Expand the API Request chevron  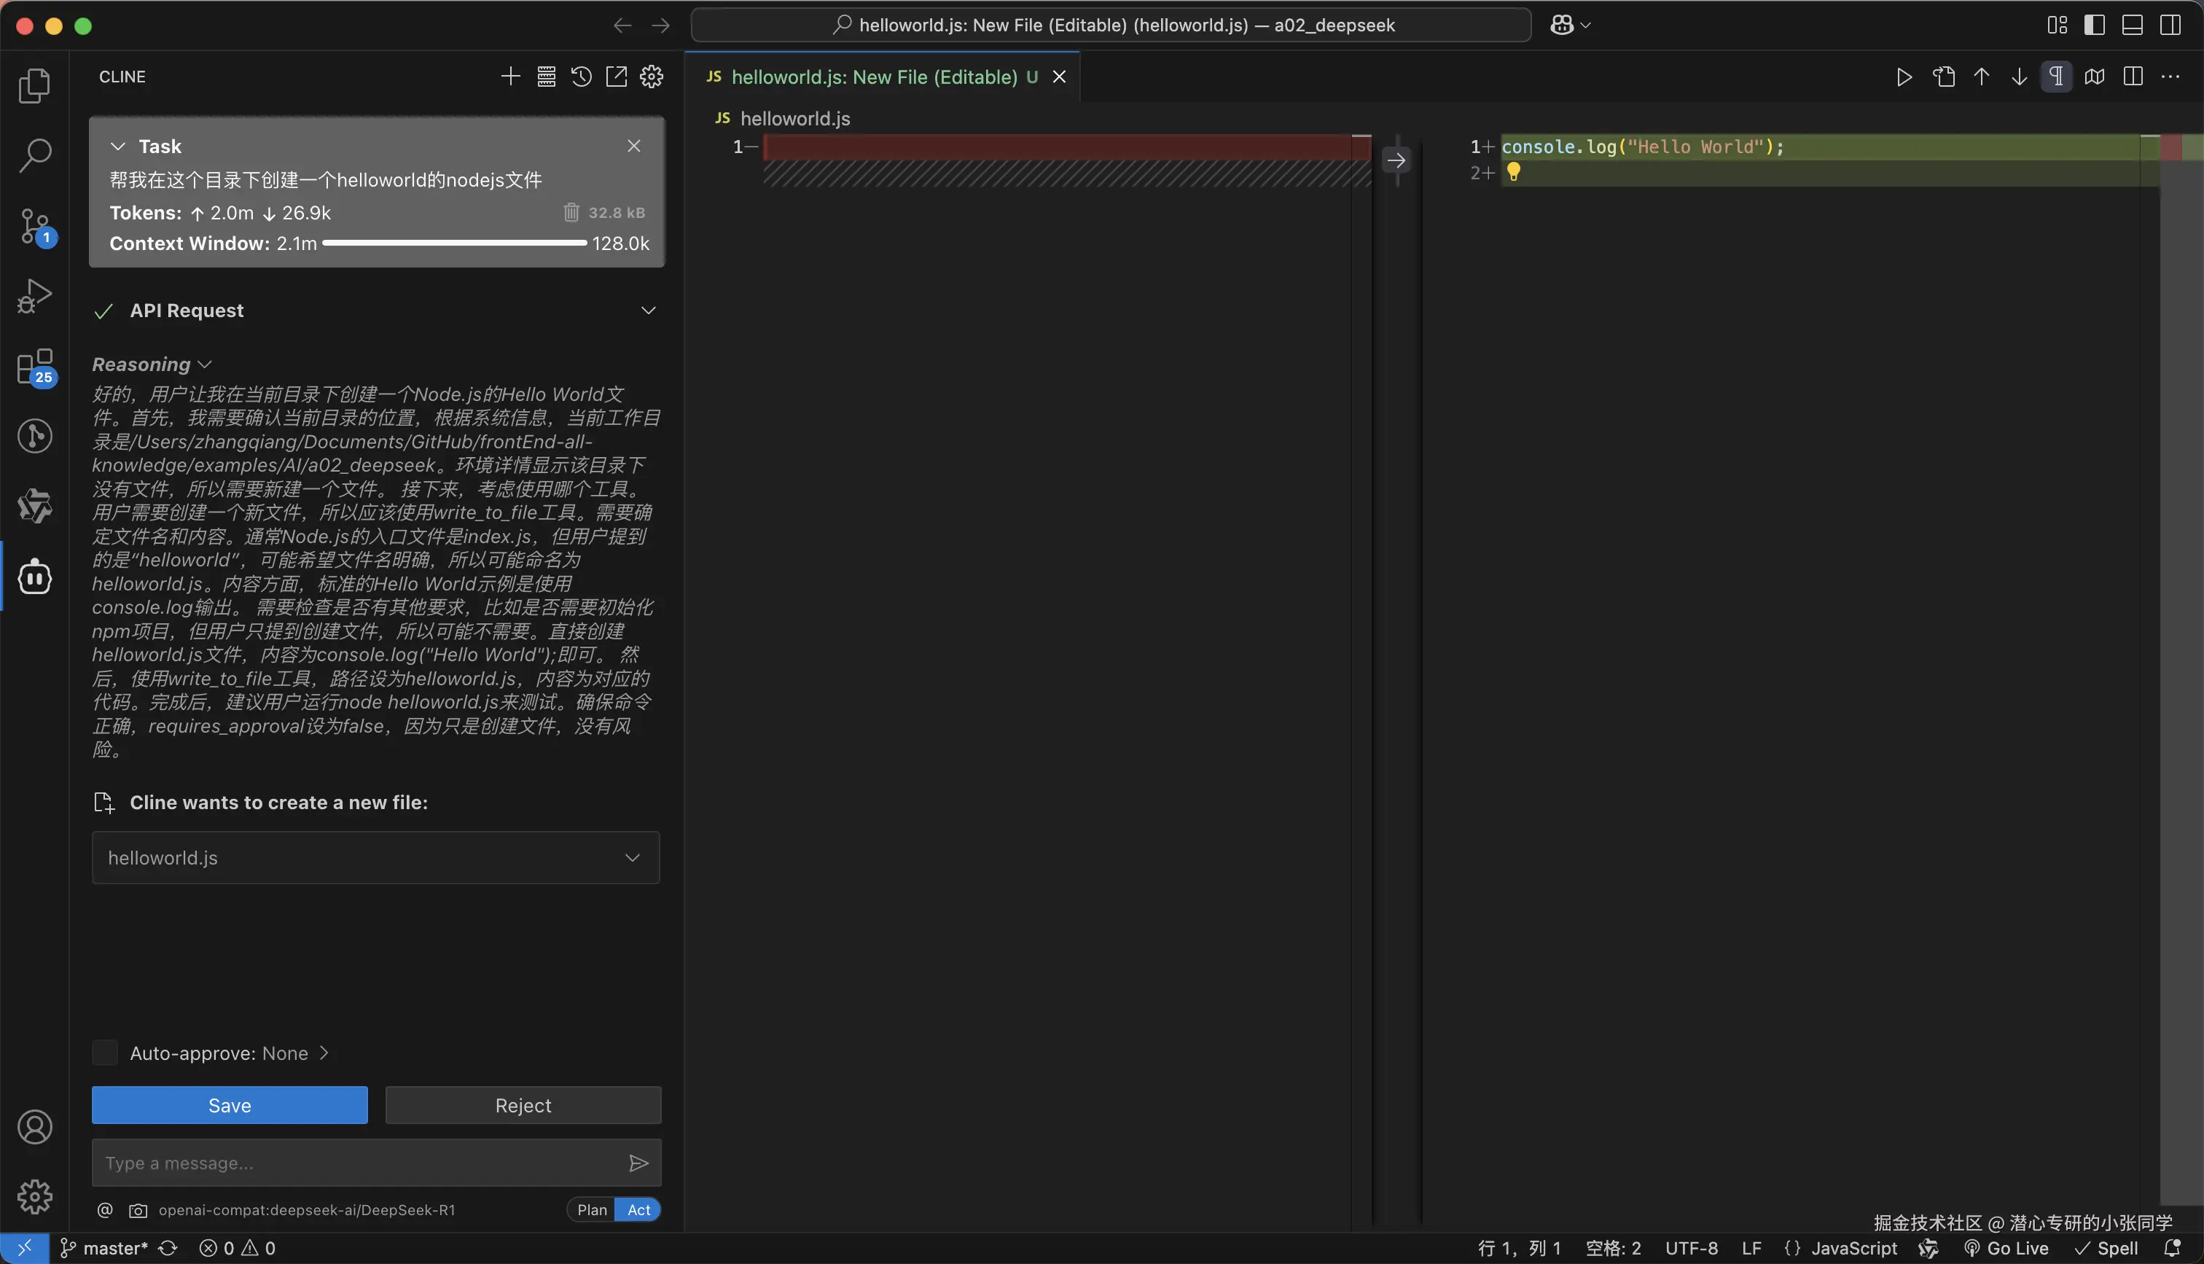click(x=647, y=311)
